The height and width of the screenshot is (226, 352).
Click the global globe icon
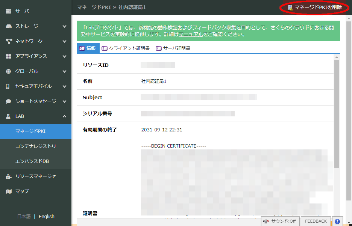coord(8,71)
